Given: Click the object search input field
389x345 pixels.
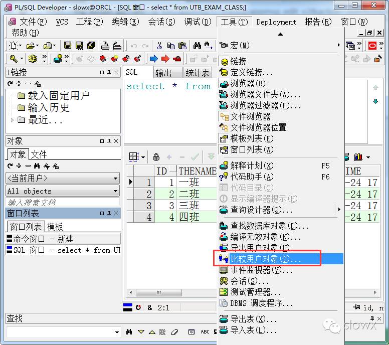Looking at the screenshot, I should click(63, 202).
